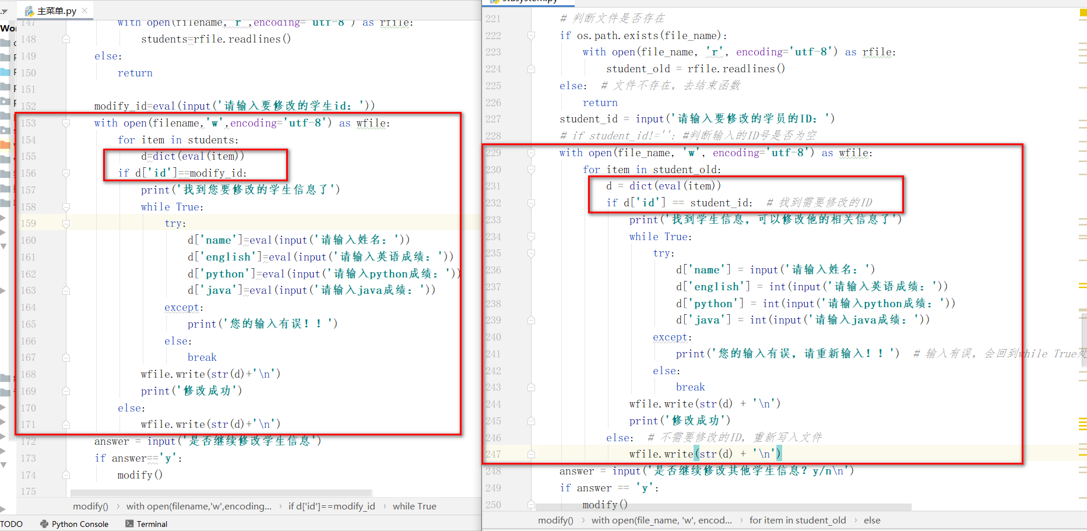This screenshot has width=1087, height=531.
Task: Click line number 247 in right gutter
Action: [493, 454]
